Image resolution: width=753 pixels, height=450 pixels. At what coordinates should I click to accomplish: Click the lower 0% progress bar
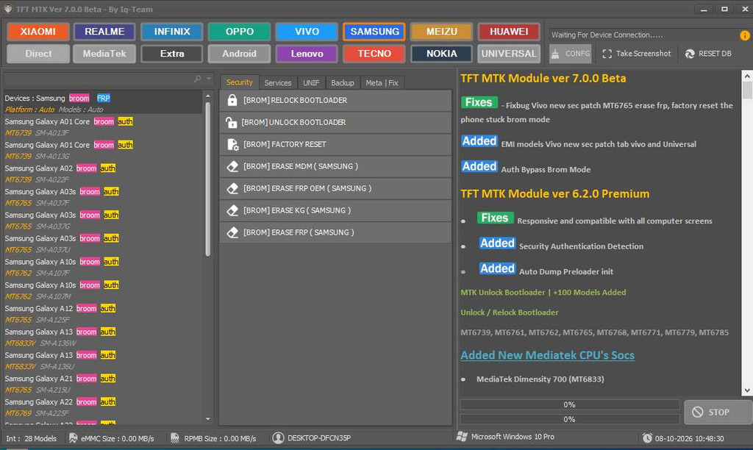[x=570, y=419]
